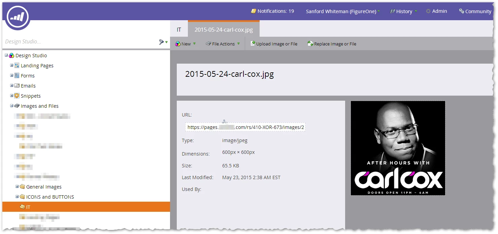
Task: Click the Replace Image or File icon
Action: tap(310, 43)
